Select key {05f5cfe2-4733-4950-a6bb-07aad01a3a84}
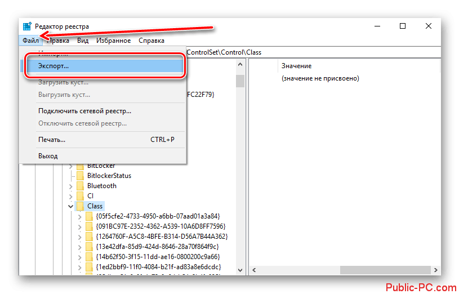 (x=158, y=216)
